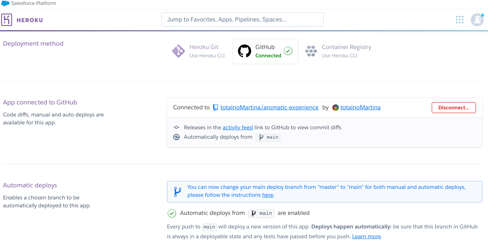Click the automatic deploy sync icon

[176, 137]
